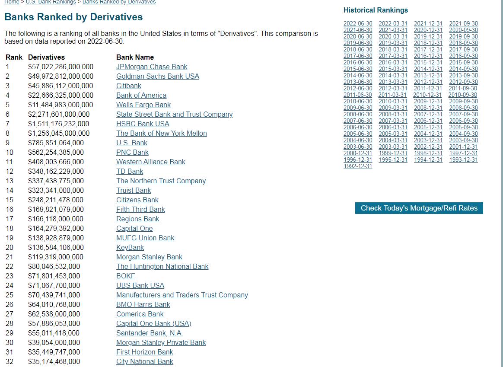The image size is (503, 367).
Task: Open 2014-09-30 historical ranking
Action: [463, 69]
